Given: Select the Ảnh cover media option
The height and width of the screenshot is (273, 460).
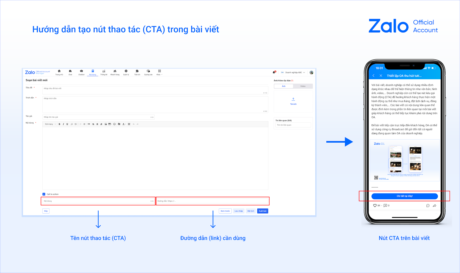Looking at the screenshot, I should click(x=283, y=86).
